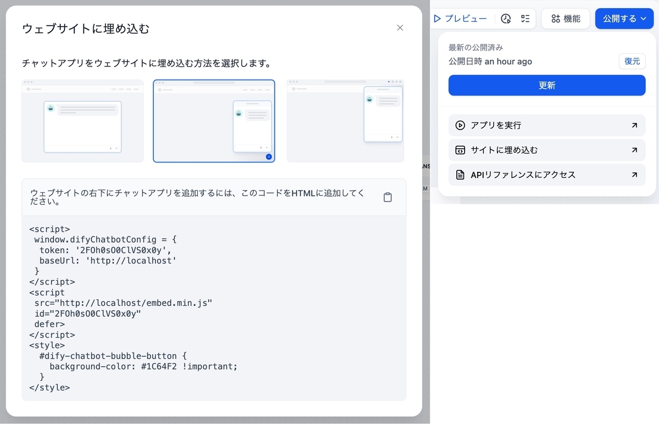Viewport: 659px width, 425px height.
Task: Select アプリを実行 menu entry
Action: 547,125
